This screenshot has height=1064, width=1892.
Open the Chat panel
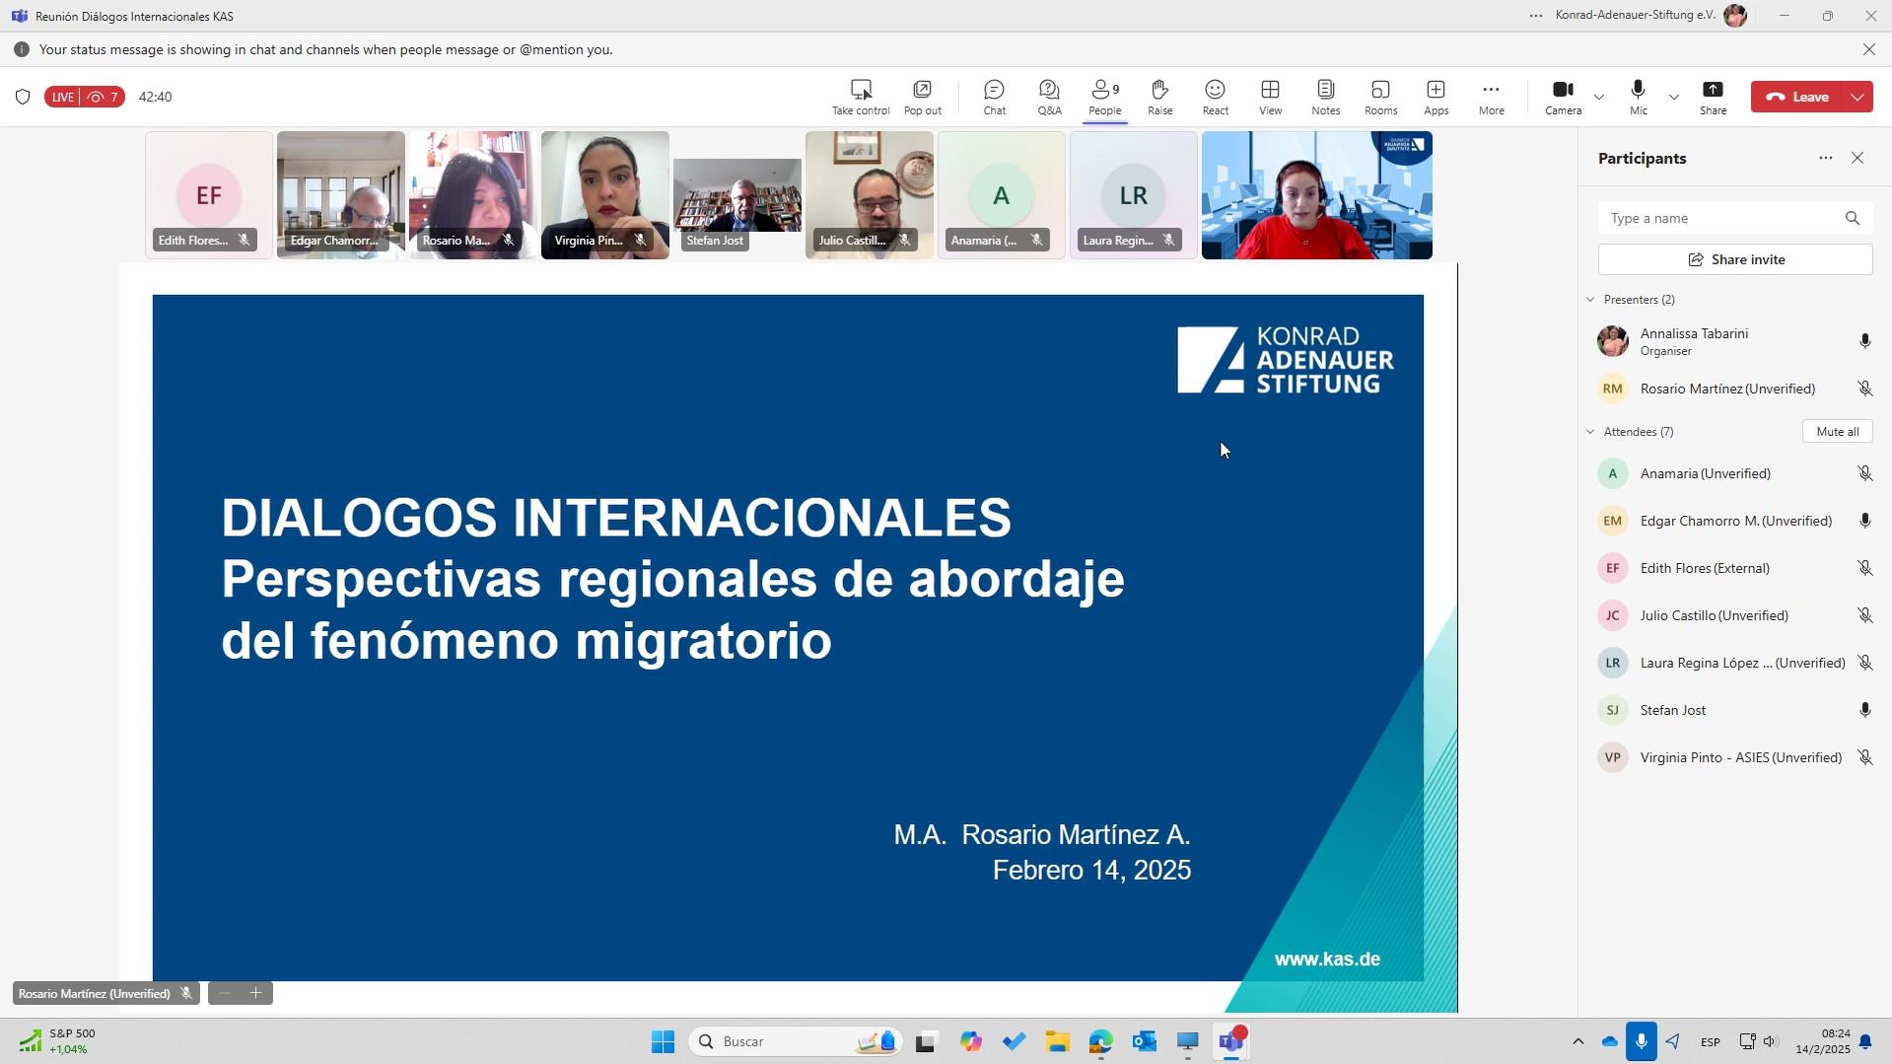coord(994,97)
